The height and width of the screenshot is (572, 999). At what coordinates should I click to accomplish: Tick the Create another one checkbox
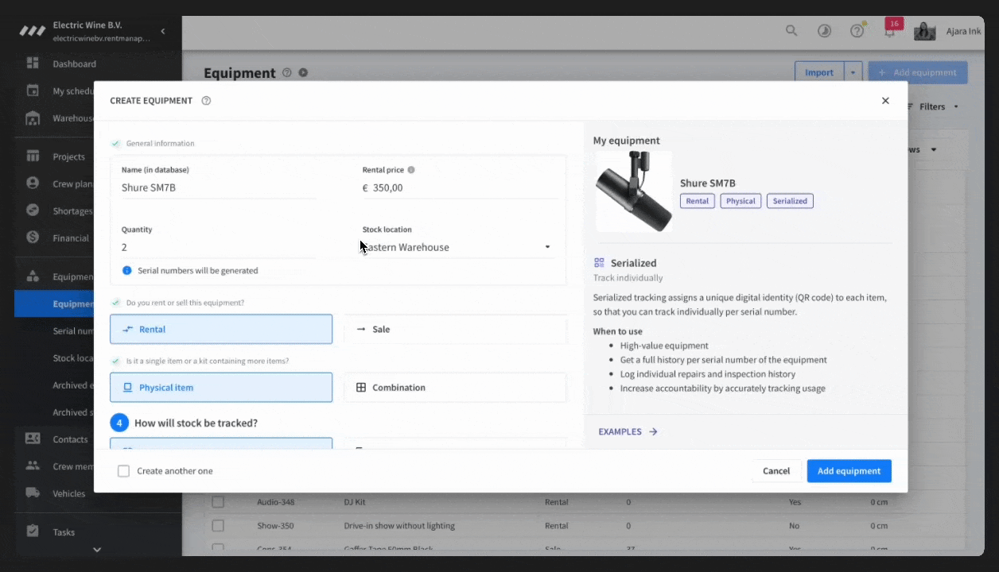(x=123, y=471)
